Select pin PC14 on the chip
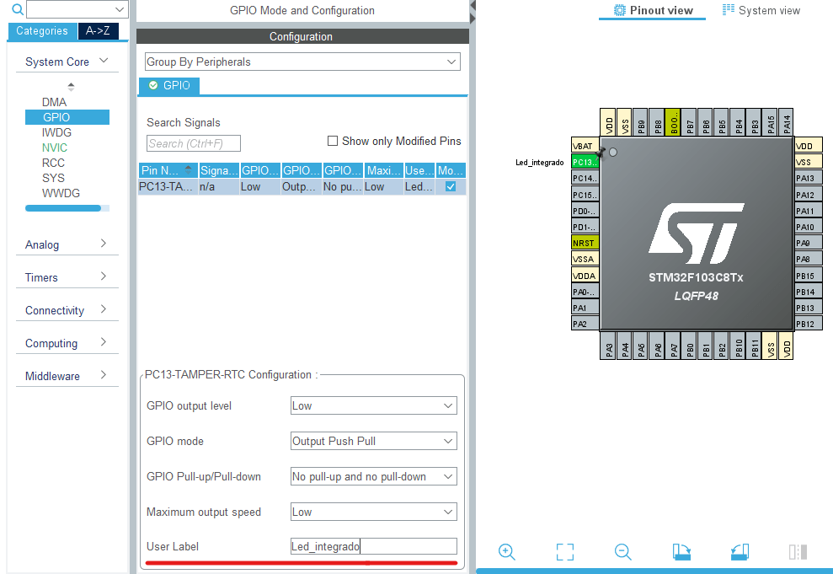The image size is (833, 574). [585, 178]
